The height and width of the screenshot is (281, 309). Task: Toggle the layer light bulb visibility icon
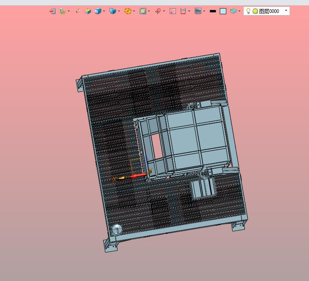(x=248, y=11)
